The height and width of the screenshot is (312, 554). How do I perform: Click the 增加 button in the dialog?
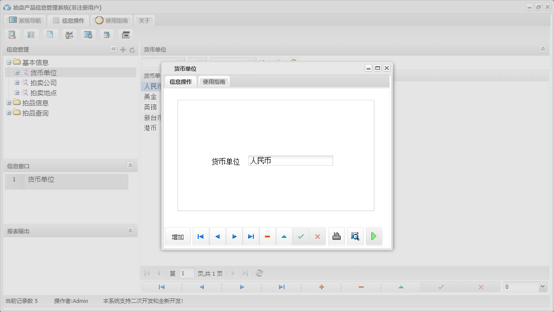click(x=177, y=236)
